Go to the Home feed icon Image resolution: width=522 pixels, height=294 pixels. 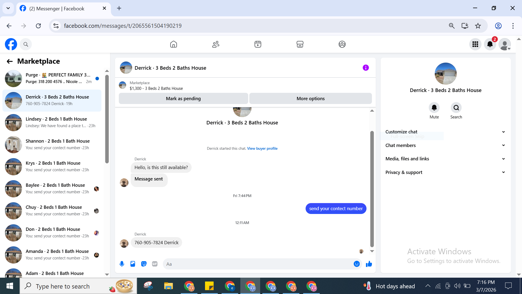point(173,44)
